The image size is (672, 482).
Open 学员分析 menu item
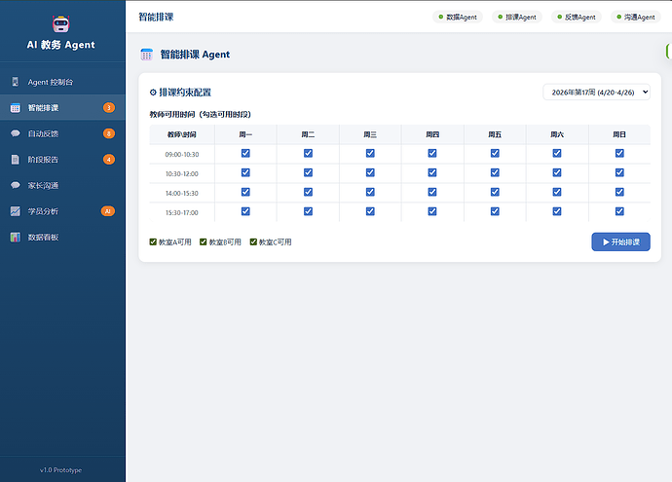click(x=62, y=211)
